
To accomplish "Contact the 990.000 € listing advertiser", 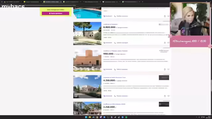I will coord(108,69).
